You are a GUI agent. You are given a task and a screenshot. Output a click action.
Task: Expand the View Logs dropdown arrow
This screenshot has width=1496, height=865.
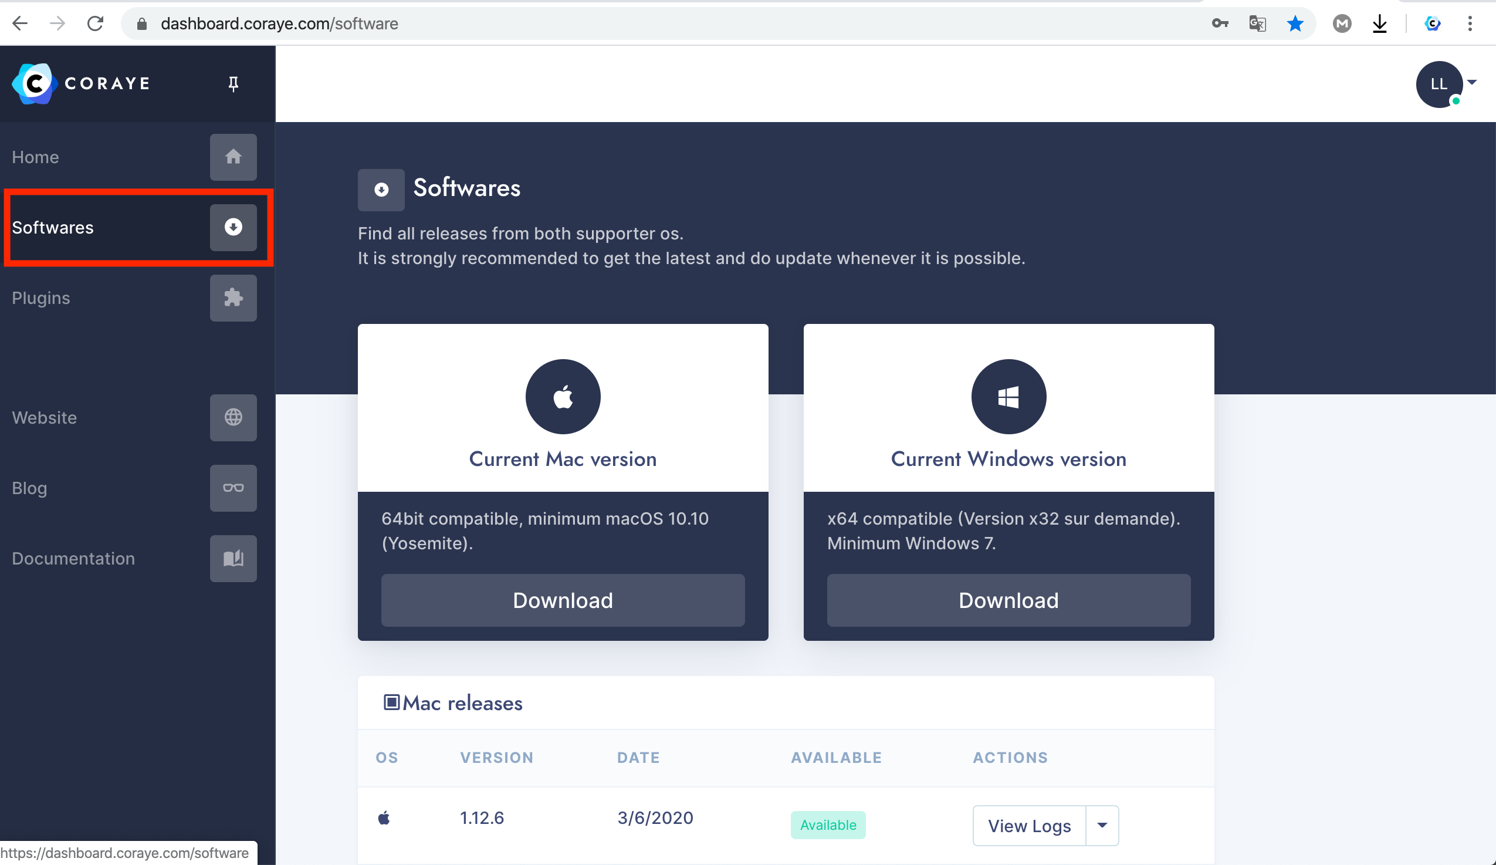coord(1102,826)
